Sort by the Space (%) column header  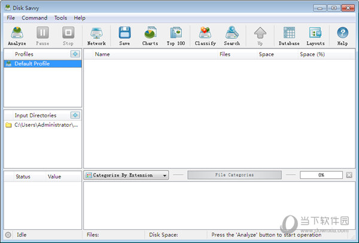tap(326, 54)
